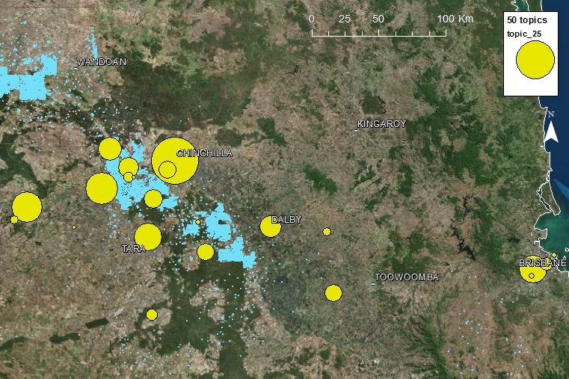The height and width of the screenshot is (379, 569).
Task: Click the CHINCHILLA town label
Action: tap(204, 153)
